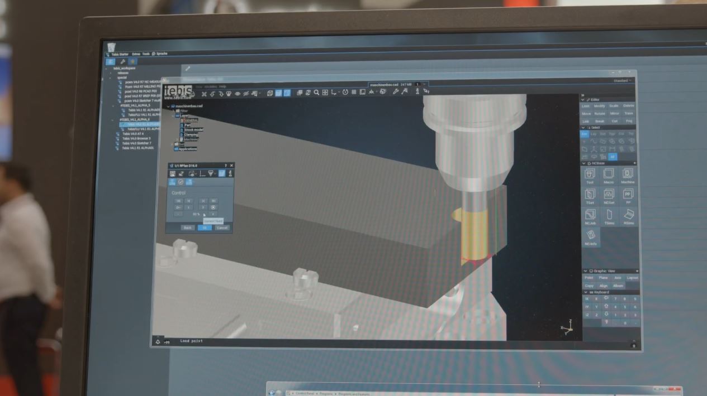Screen dimensions: 707x396
Task: Open the NCJob icon
Action: coord(590,216)
